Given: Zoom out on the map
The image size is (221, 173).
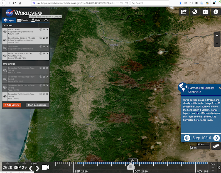Looking at the screenshot, I should coord(217,43).
